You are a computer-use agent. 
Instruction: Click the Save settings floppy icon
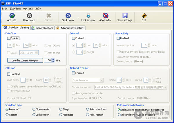coord(125,16)
